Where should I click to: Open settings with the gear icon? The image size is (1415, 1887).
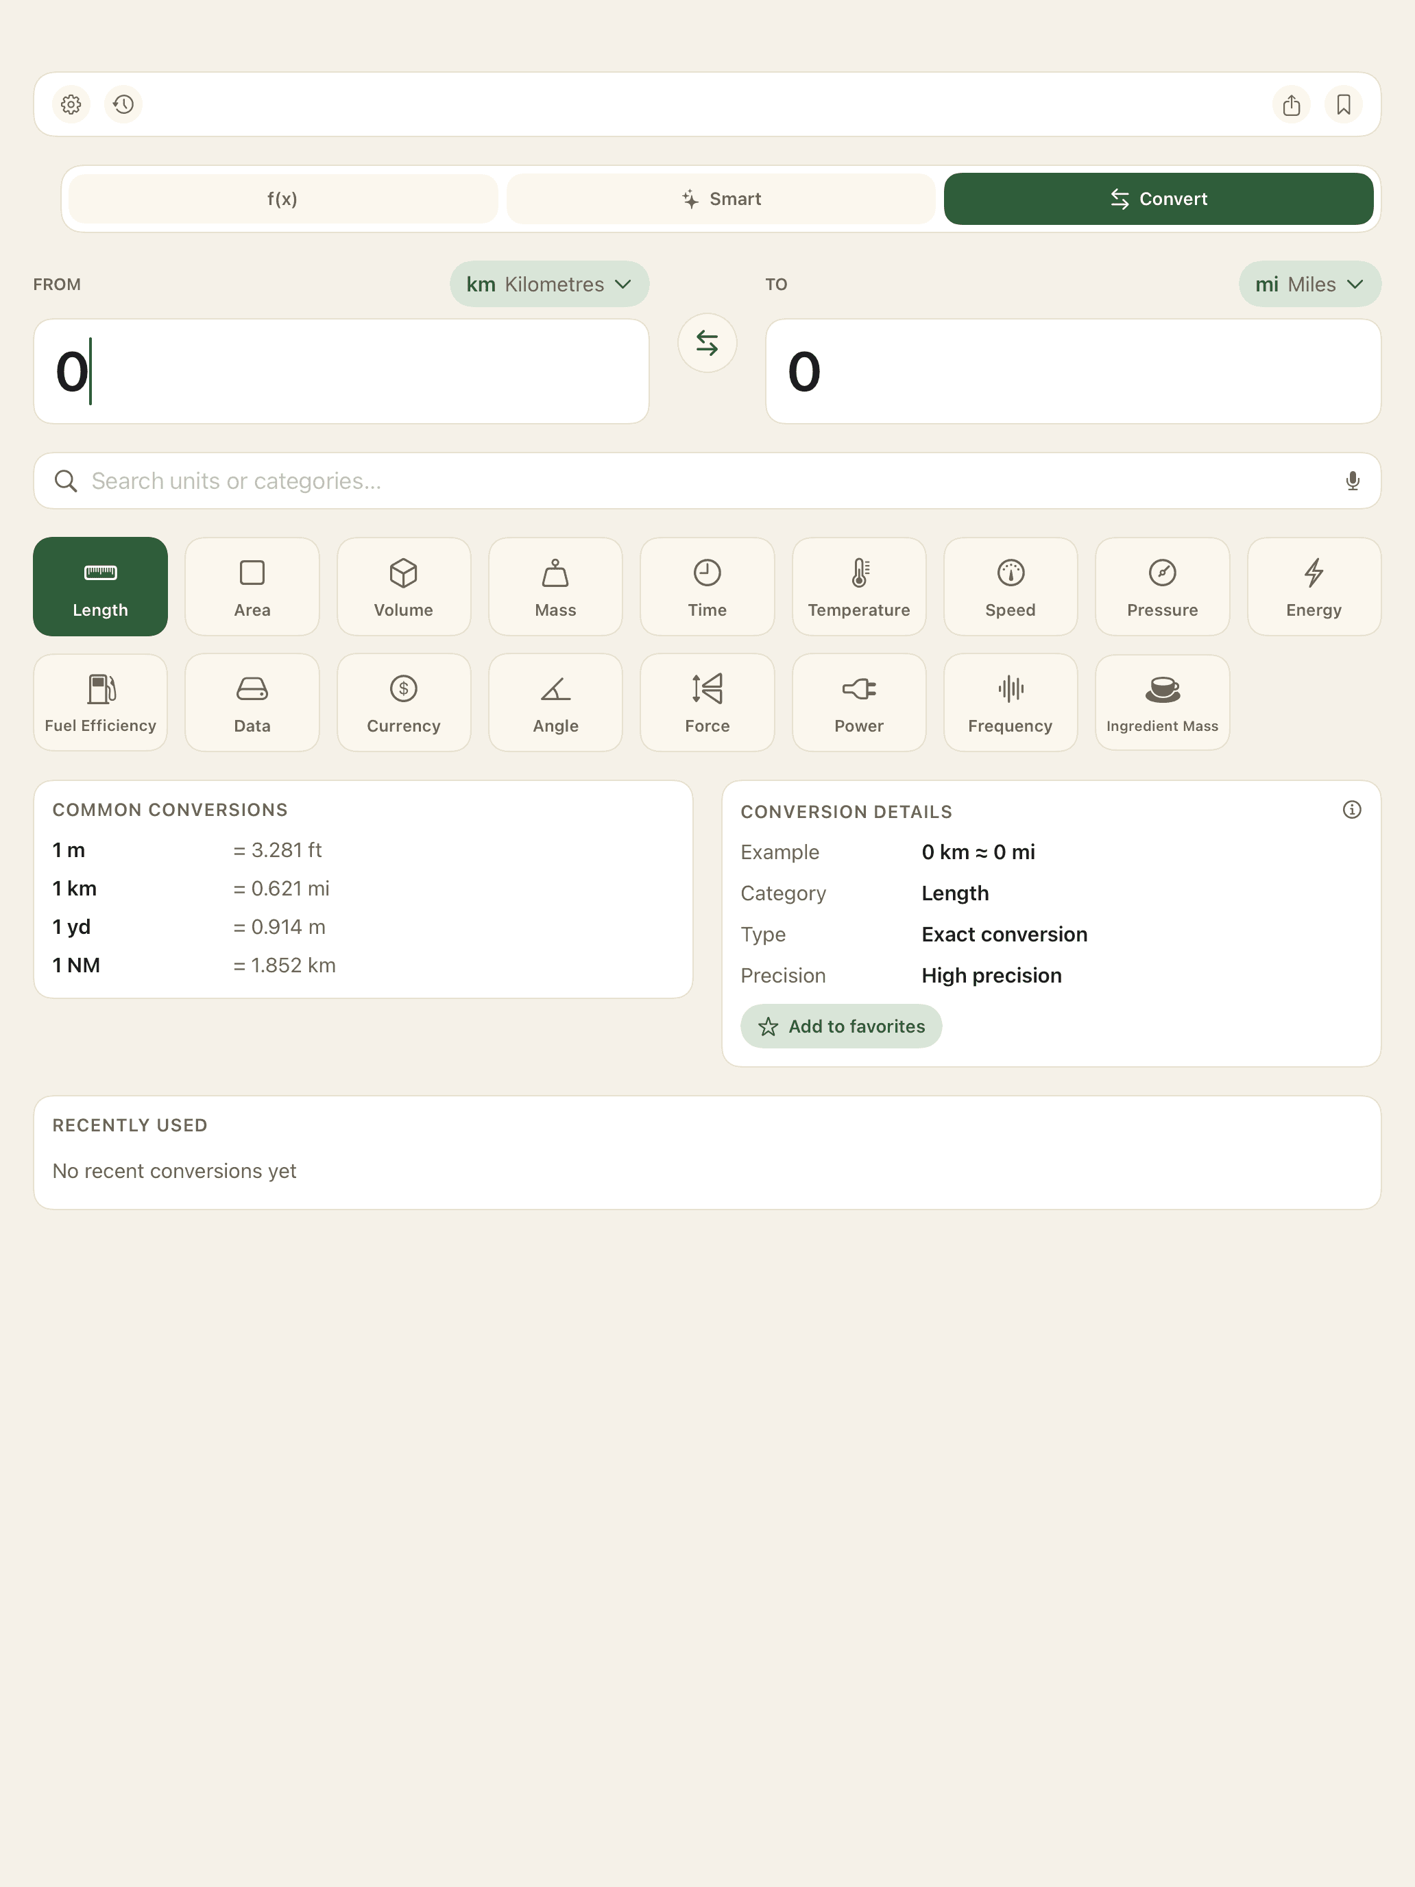pyautogui.click(x=71, y=104)
